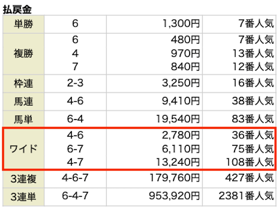Select the 108番人気 popularity text

tap(250, 162)
